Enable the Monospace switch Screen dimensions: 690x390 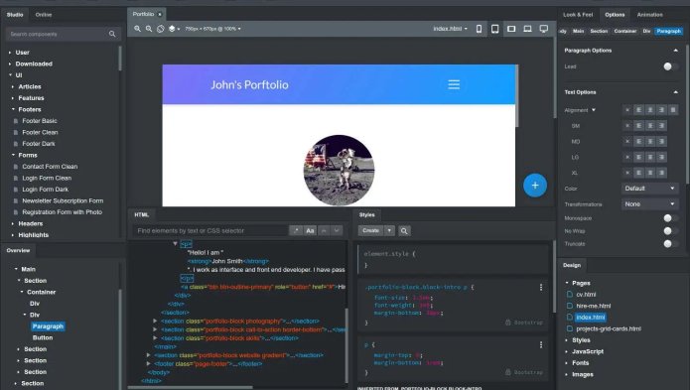click(670, 218)
